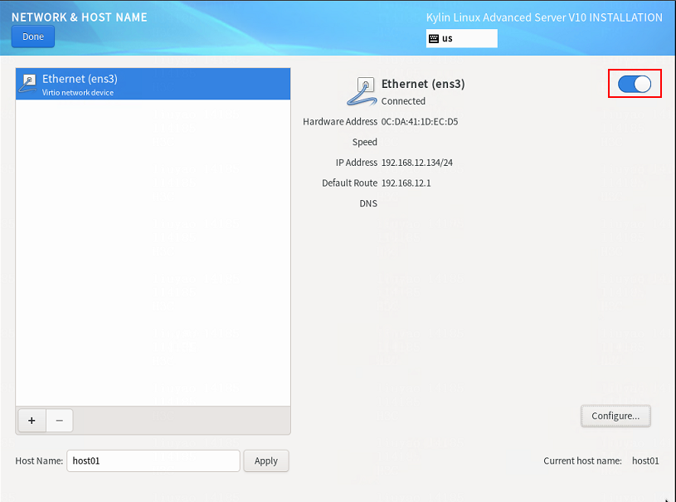The width and height of the screenshot is (676, 502).
Task: Click the Speed label
Action: (364, 142)
